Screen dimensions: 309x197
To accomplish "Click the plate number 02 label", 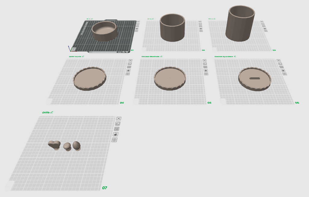I will (x=203, y=50).
